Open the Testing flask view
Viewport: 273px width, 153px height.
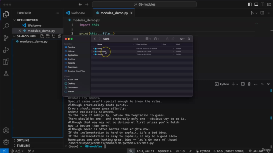pyautogui.click(x=6, y=74)
